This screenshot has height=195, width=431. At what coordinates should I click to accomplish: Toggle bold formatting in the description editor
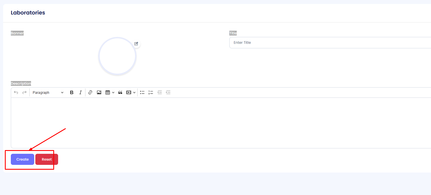[72, 92]
